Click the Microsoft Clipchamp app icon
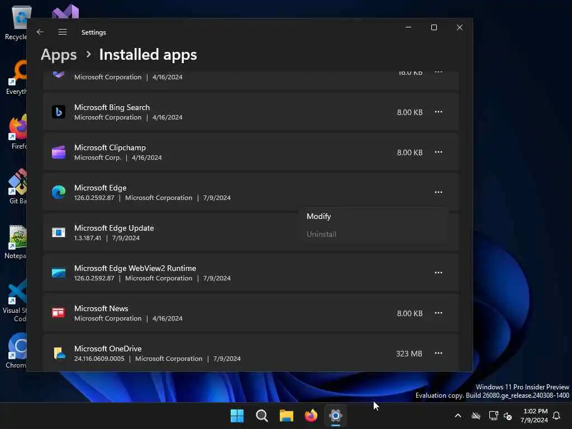This screenshot has width=572, height=429. [x=58, y=152]
